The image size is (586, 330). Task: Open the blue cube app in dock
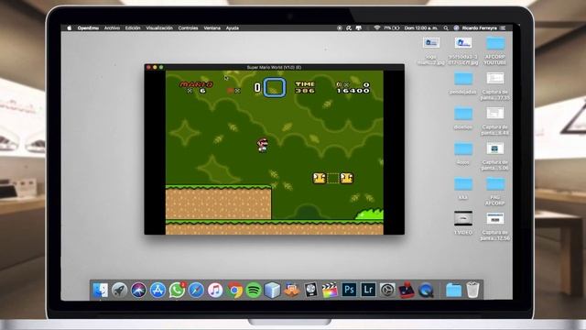[x=273, y=290]
